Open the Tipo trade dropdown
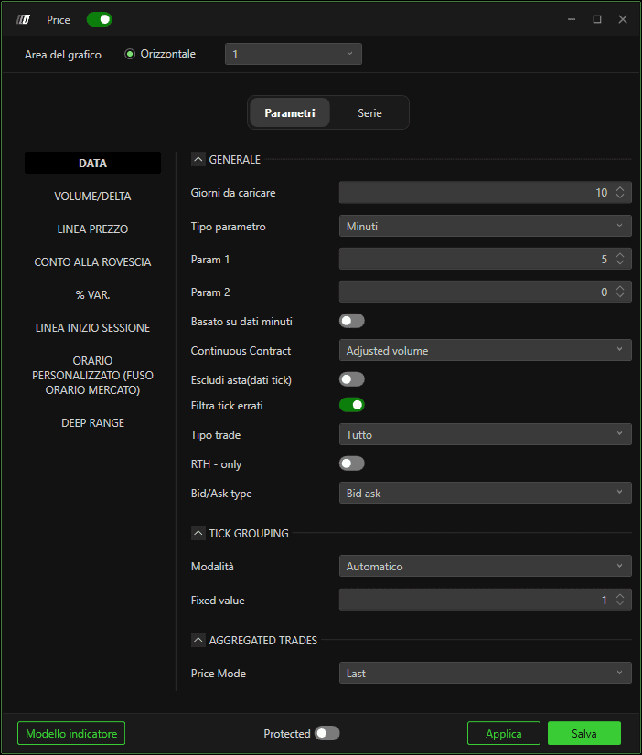The height and width of the screenshot is (755, 642). tap(485, 434)
